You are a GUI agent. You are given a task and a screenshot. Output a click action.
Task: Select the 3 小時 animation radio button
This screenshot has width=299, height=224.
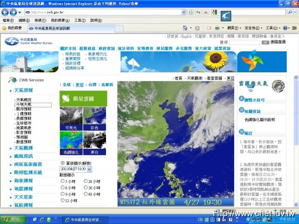(x=63, y=181)
